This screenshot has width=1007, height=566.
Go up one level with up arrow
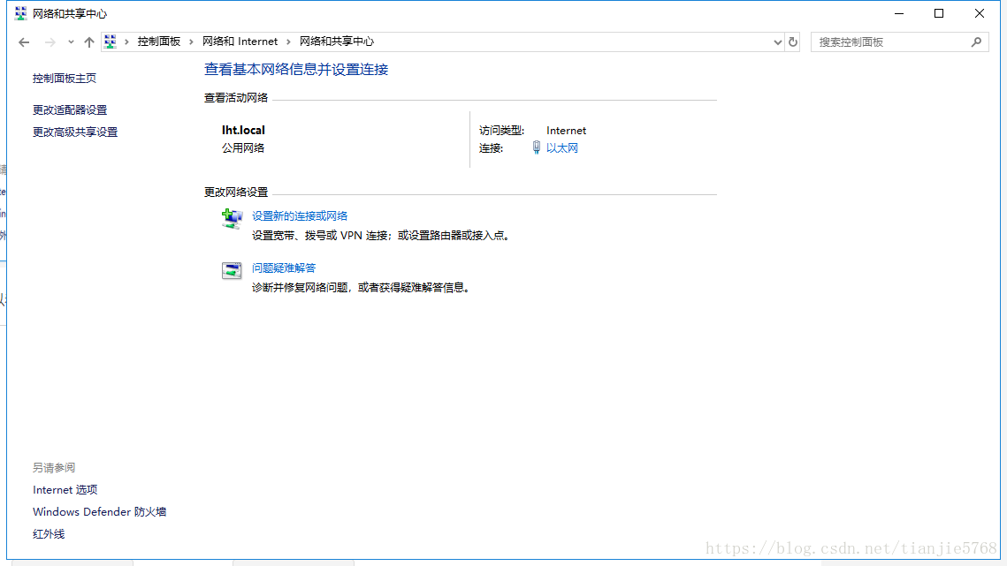pos(89,42)
